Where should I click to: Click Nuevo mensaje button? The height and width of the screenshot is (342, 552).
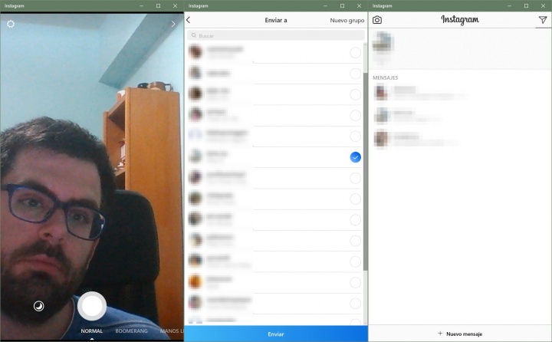[x=460, y=334]
